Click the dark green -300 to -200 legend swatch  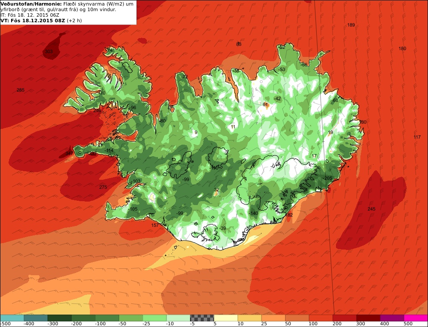tap(59, 318)
